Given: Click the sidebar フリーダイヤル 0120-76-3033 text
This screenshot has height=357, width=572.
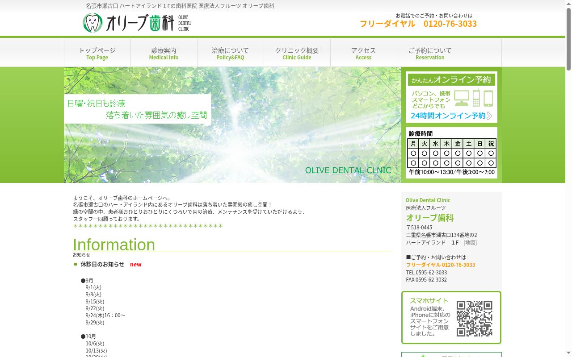Looking at the screenshot, I should tap(441, 265).
